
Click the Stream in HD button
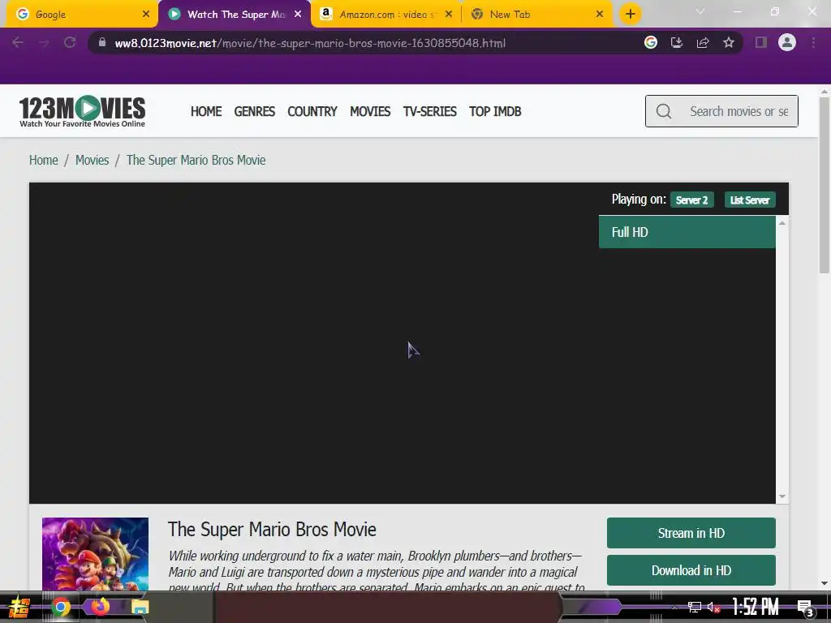click(x=691, y=533)
